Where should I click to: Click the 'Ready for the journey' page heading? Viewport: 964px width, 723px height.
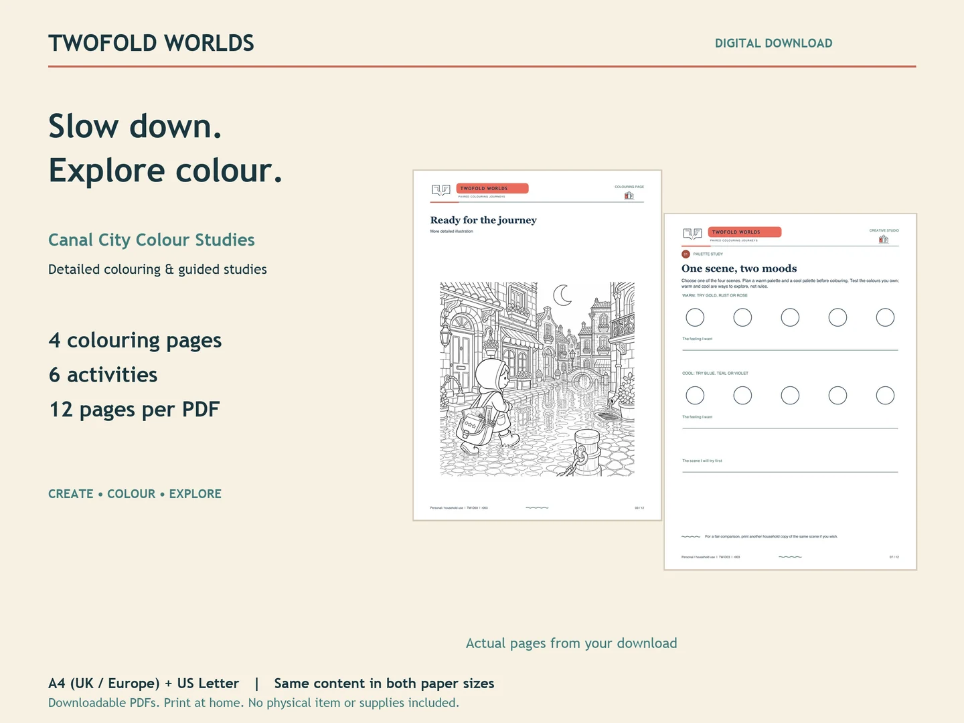click(x=483, y=220)
